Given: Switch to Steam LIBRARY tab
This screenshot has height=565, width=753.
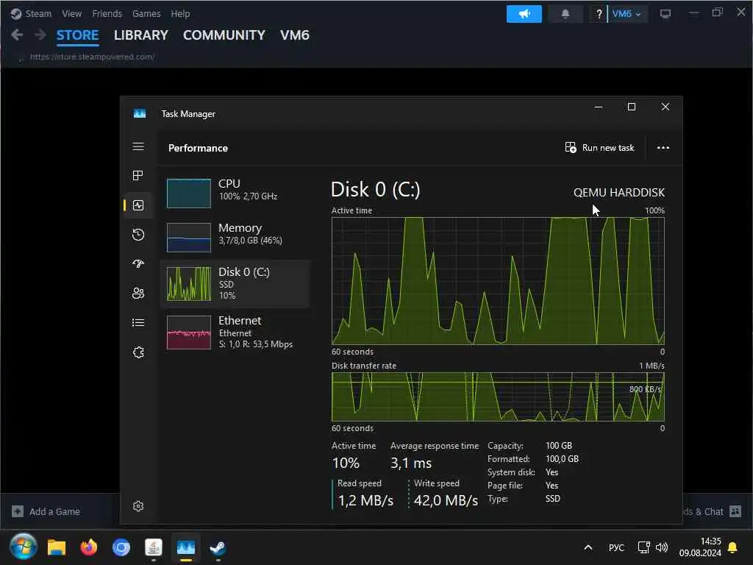Looking at the screenshot, I should coord(141,35).
